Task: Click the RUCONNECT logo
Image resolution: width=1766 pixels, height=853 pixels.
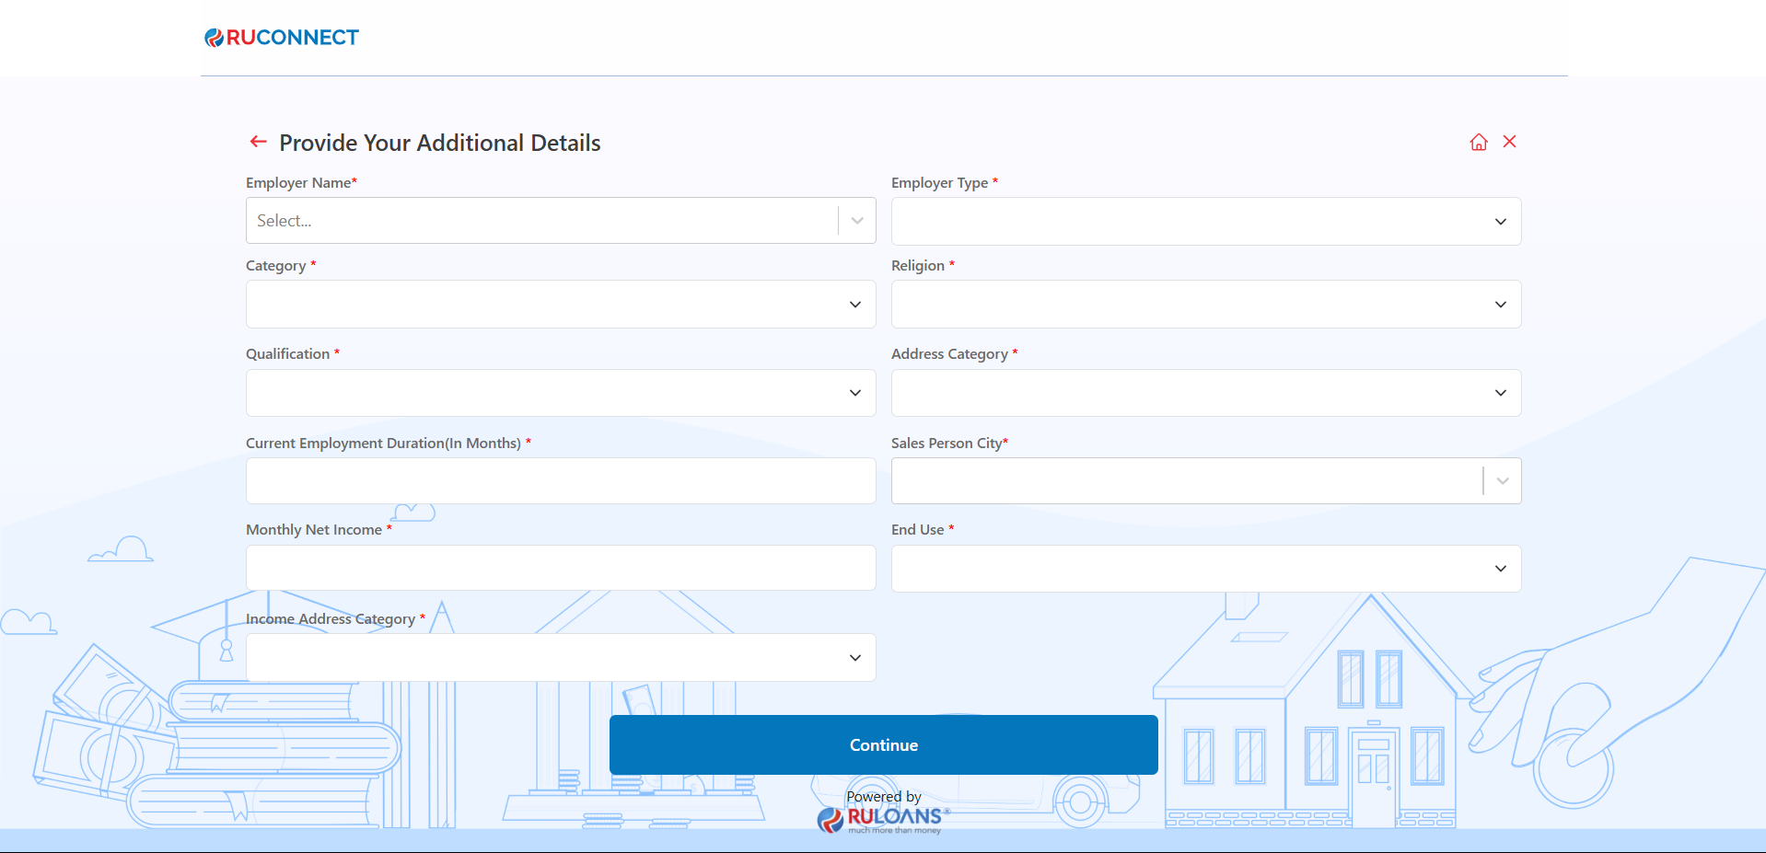Action: tap(282, 38)
